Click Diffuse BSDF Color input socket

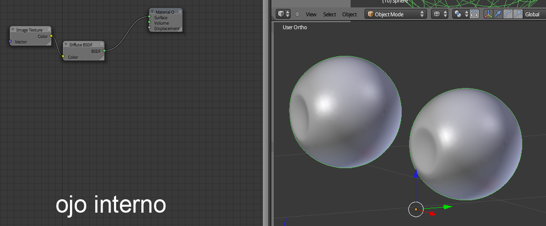point(63,56)
